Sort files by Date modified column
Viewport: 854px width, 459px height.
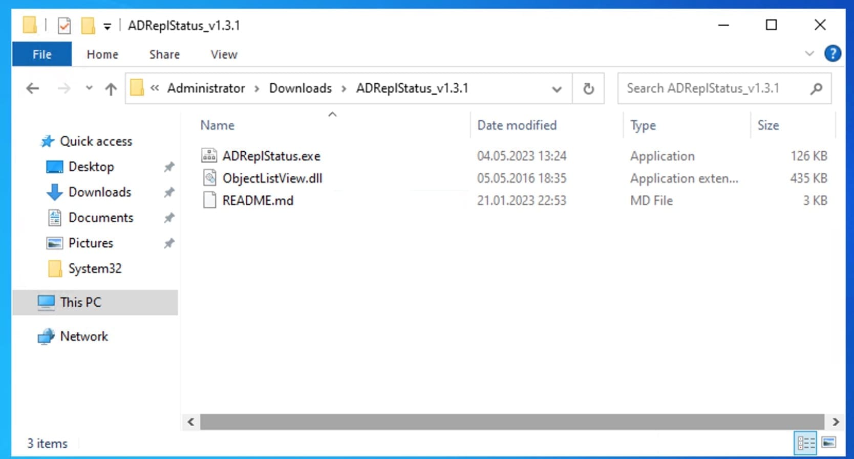517,125
